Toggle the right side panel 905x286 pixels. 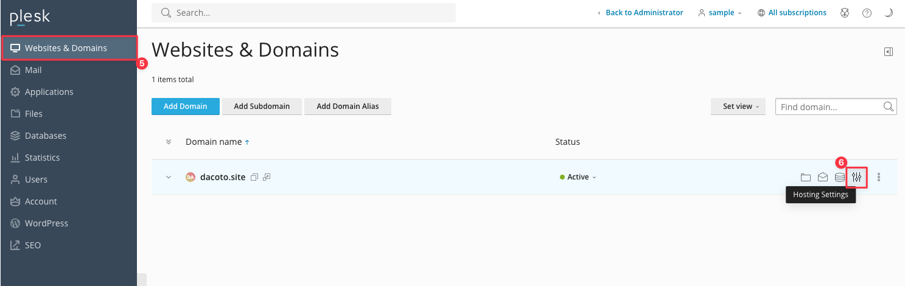[x=889, y=52]
